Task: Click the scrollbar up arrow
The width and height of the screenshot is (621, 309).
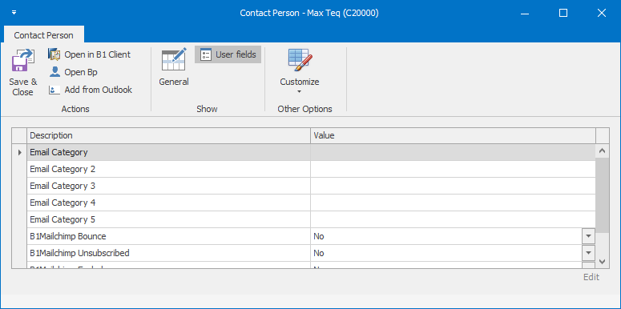Action: (x=603, y=150)
